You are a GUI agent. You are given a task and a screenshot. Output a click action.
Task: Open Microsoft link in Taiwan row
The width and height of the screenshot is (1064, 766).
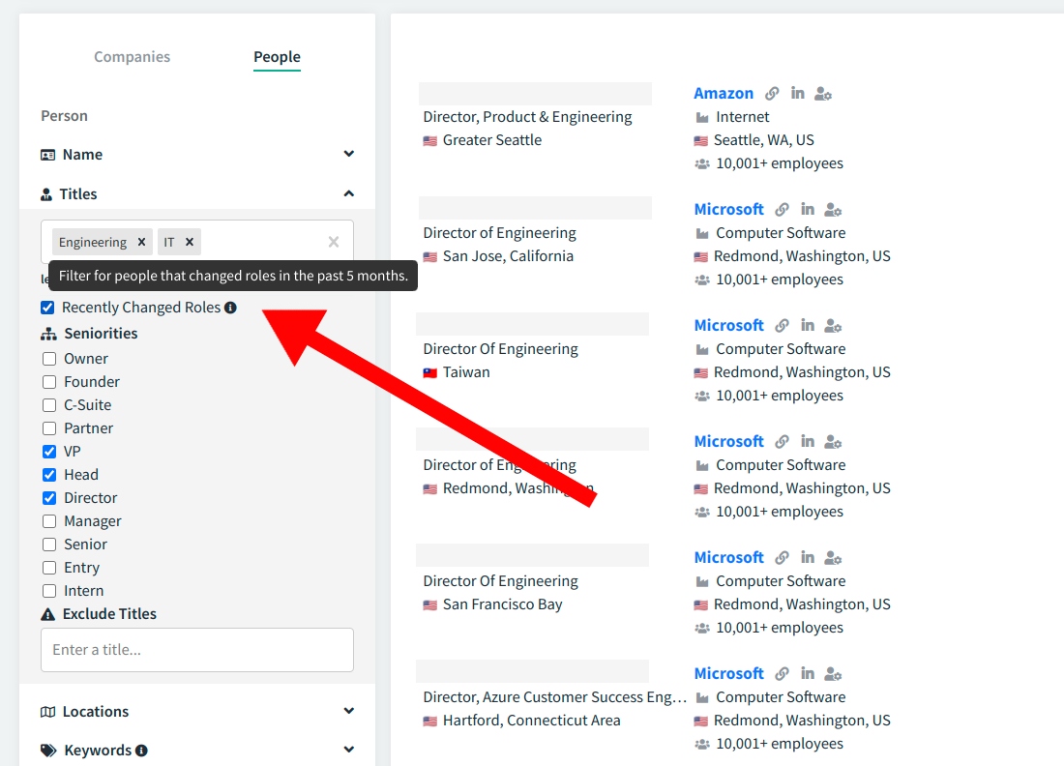[728, 325]
